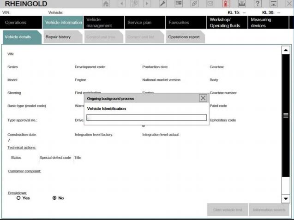Click the Information search button
Viewport: 294px width, 220px height.
click(269, 210)
